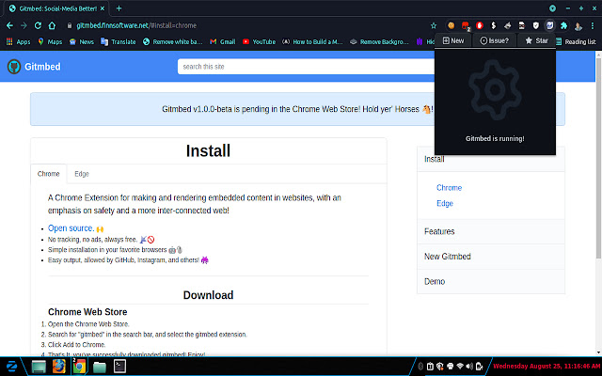The height and width of the screenshot is (376, 602).
Task: Show the desktop from the taskbar
Action: [39, 367]
